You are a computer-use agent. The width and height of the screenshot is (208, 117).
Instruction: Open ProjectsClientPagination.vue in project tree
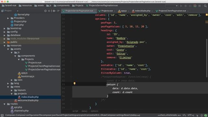pos(44,66)
